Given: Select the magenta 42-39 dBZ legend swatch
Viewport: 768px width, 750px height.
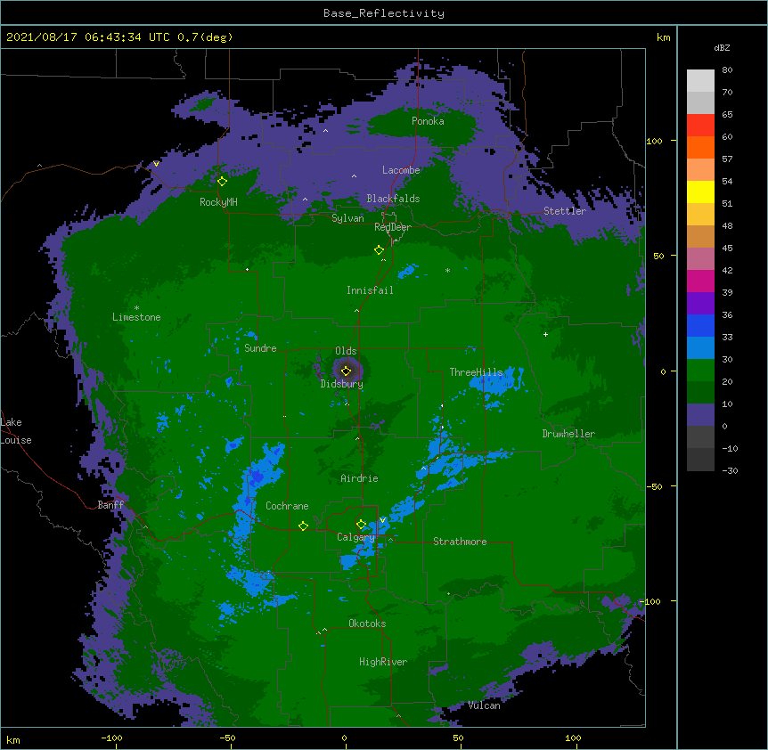Looking at the screenshot, I should (x=700, y=281).
